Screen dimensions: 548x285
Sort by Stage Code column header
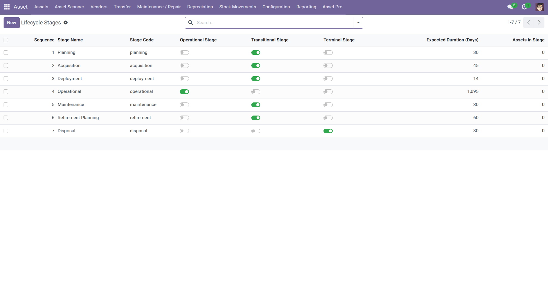[x=142, y=40]
